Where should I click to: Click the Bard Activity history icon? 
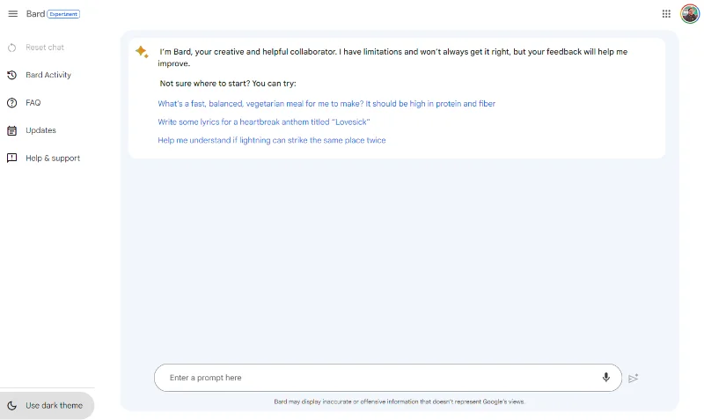point(12,76)
